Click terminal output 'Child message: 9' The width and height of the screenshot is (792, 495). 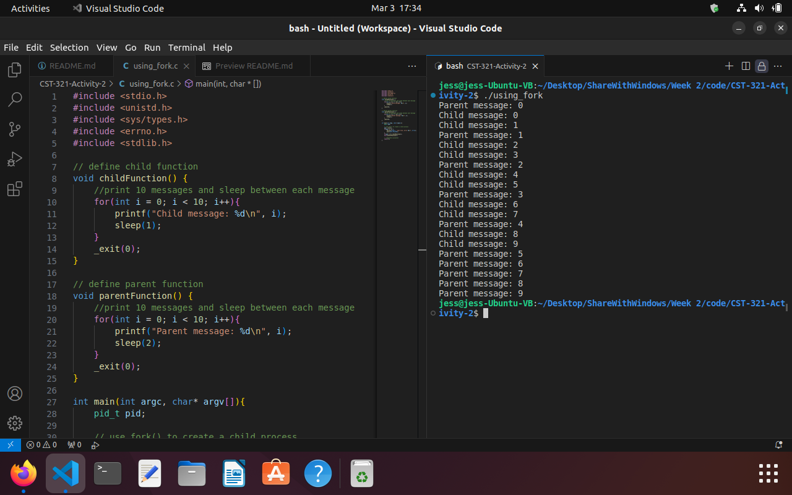pos(478,244)
